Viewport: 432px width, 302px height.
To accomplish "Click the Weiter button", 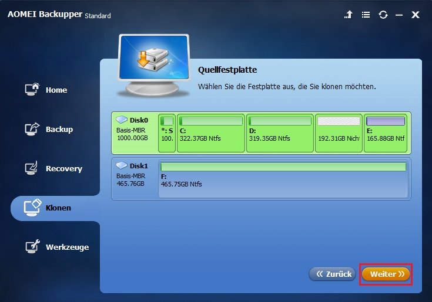I will tap(386, 274).
